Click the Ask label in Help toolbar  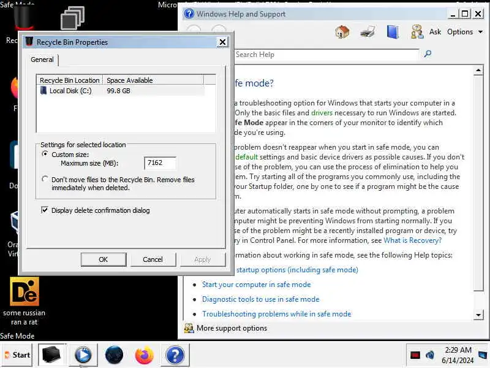(435, 32)
